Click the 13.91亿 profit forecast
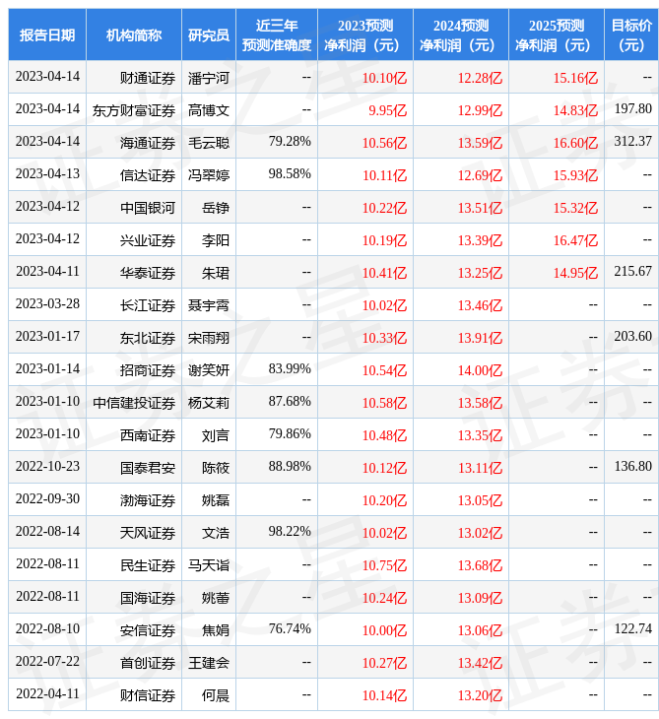Screen dimensions: 659x719 click(x=480, y=338)
